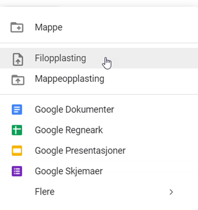198x210 pixels.
Task: Create a new Google Presentasjoner file
Action: (x=99, y=151)
